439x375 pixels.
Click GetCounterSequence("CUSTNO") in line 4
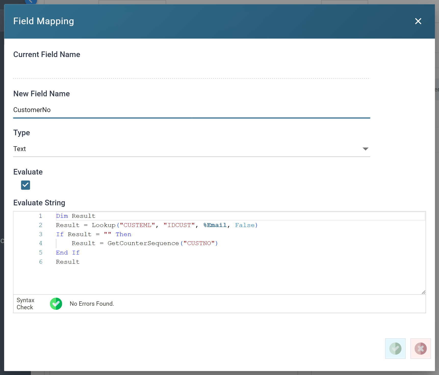(x=163, y=243)
